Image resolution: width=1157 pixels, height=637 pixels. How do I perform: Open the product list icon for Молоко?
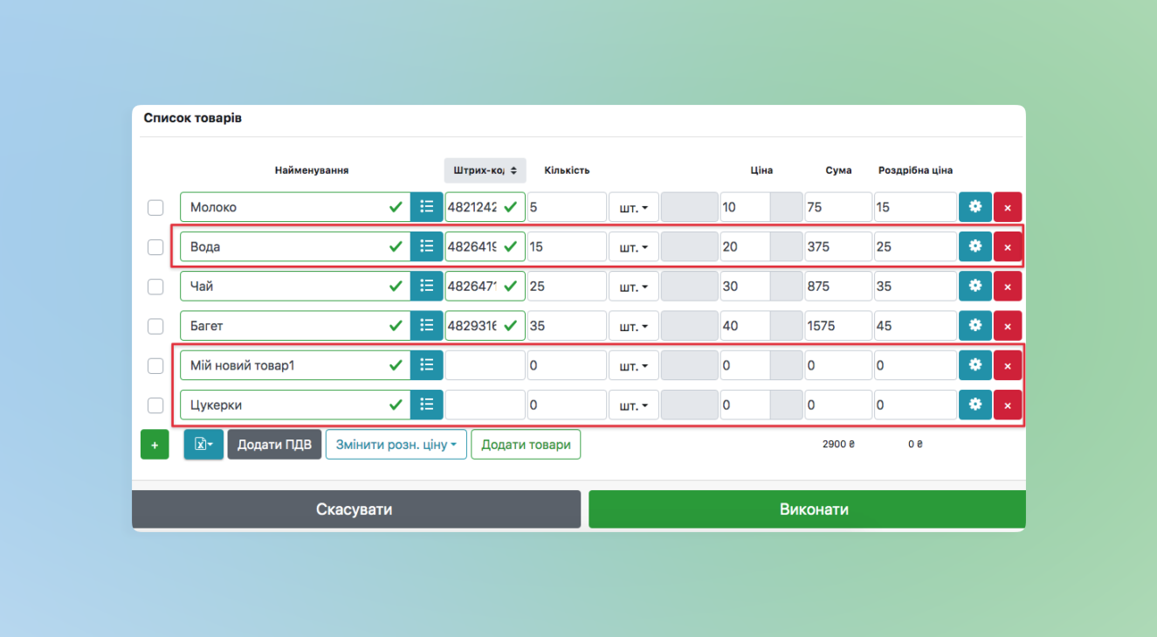(x=426, y=207)
